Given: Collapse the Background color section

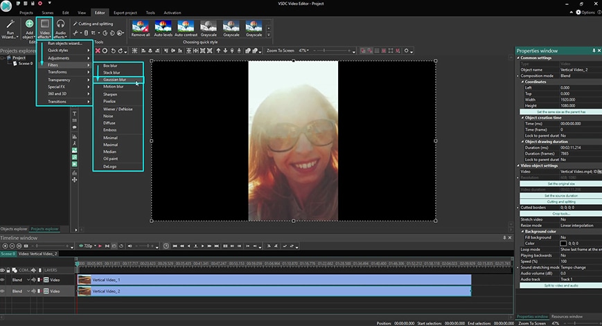Looking at the screenshot, I should tap(522, 232).
